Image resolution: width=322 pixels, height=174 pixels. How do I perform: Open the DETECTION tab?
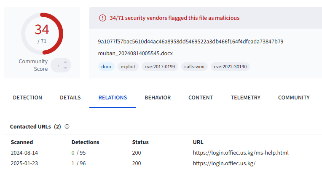27,98
